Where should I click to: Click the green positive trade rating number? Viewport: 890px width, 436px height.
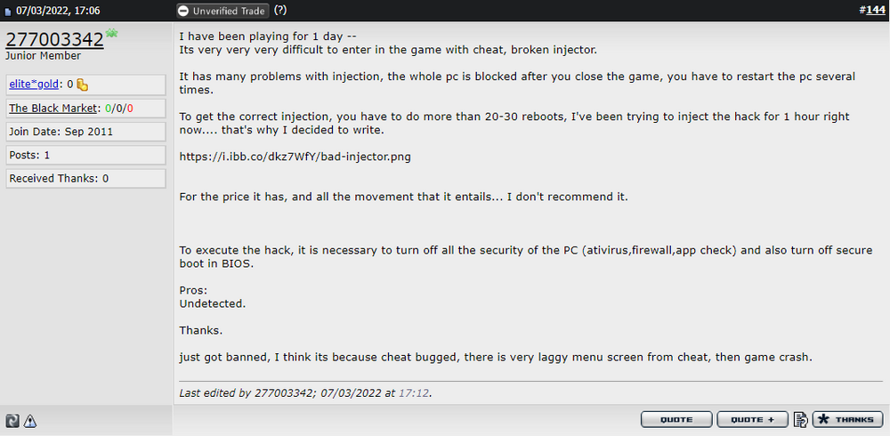[109, 109]
